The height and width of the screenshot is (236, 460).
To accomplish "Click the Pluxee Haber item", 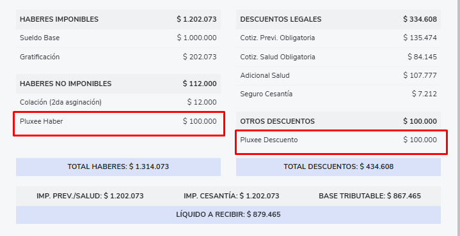I will (x=42, y=121).
